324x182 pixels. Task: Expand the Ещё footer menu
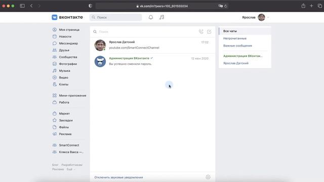71,169
